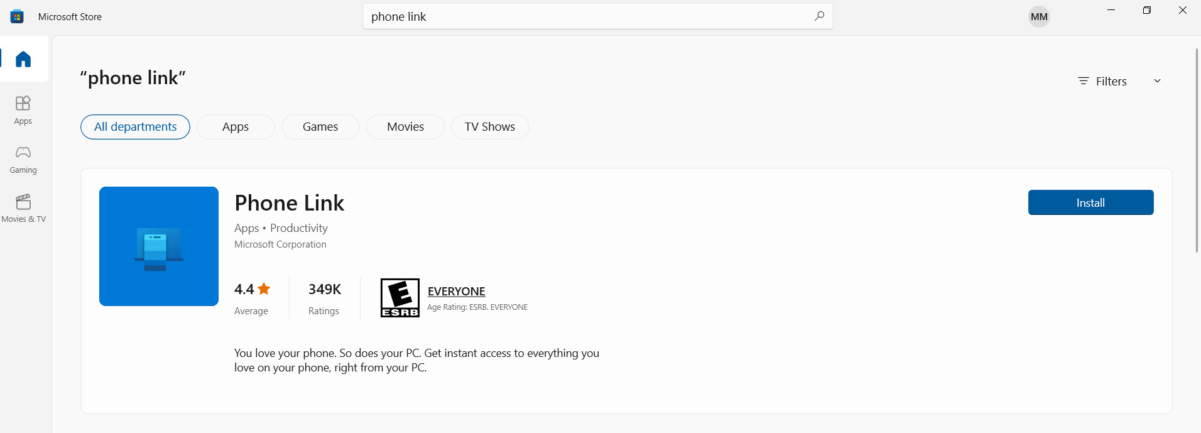Click the ESRB Everyone rating badge

[x=400, y=298]
